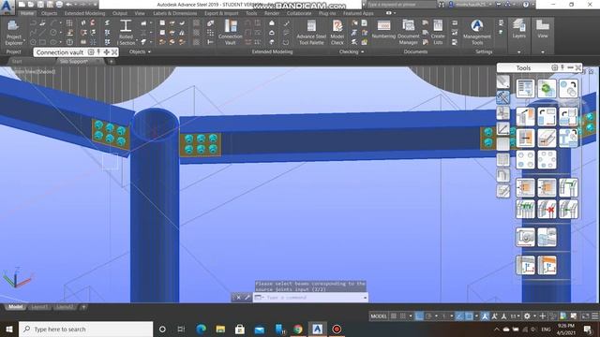The width and height of the screenshot is (600, 337).
Task: Open the Project Explorer tool
Action: (13, 32)
